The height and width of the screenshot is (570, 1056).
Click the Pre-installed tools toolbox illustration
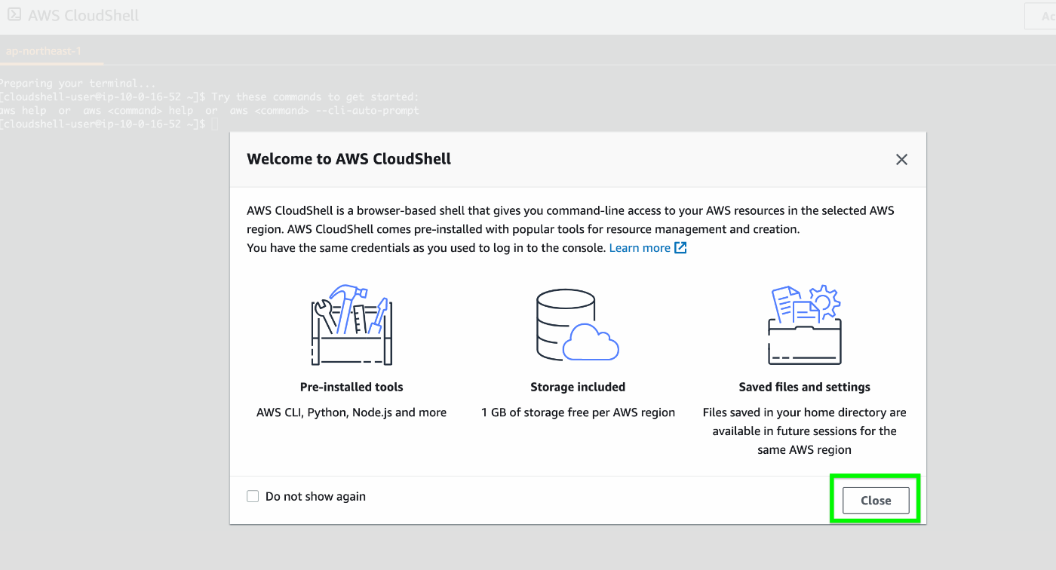[351, 324]
